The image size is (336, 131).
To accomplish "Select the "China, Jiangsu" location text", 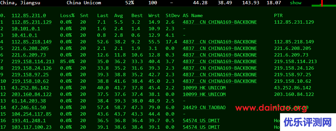I will click(x=20, y=3).
